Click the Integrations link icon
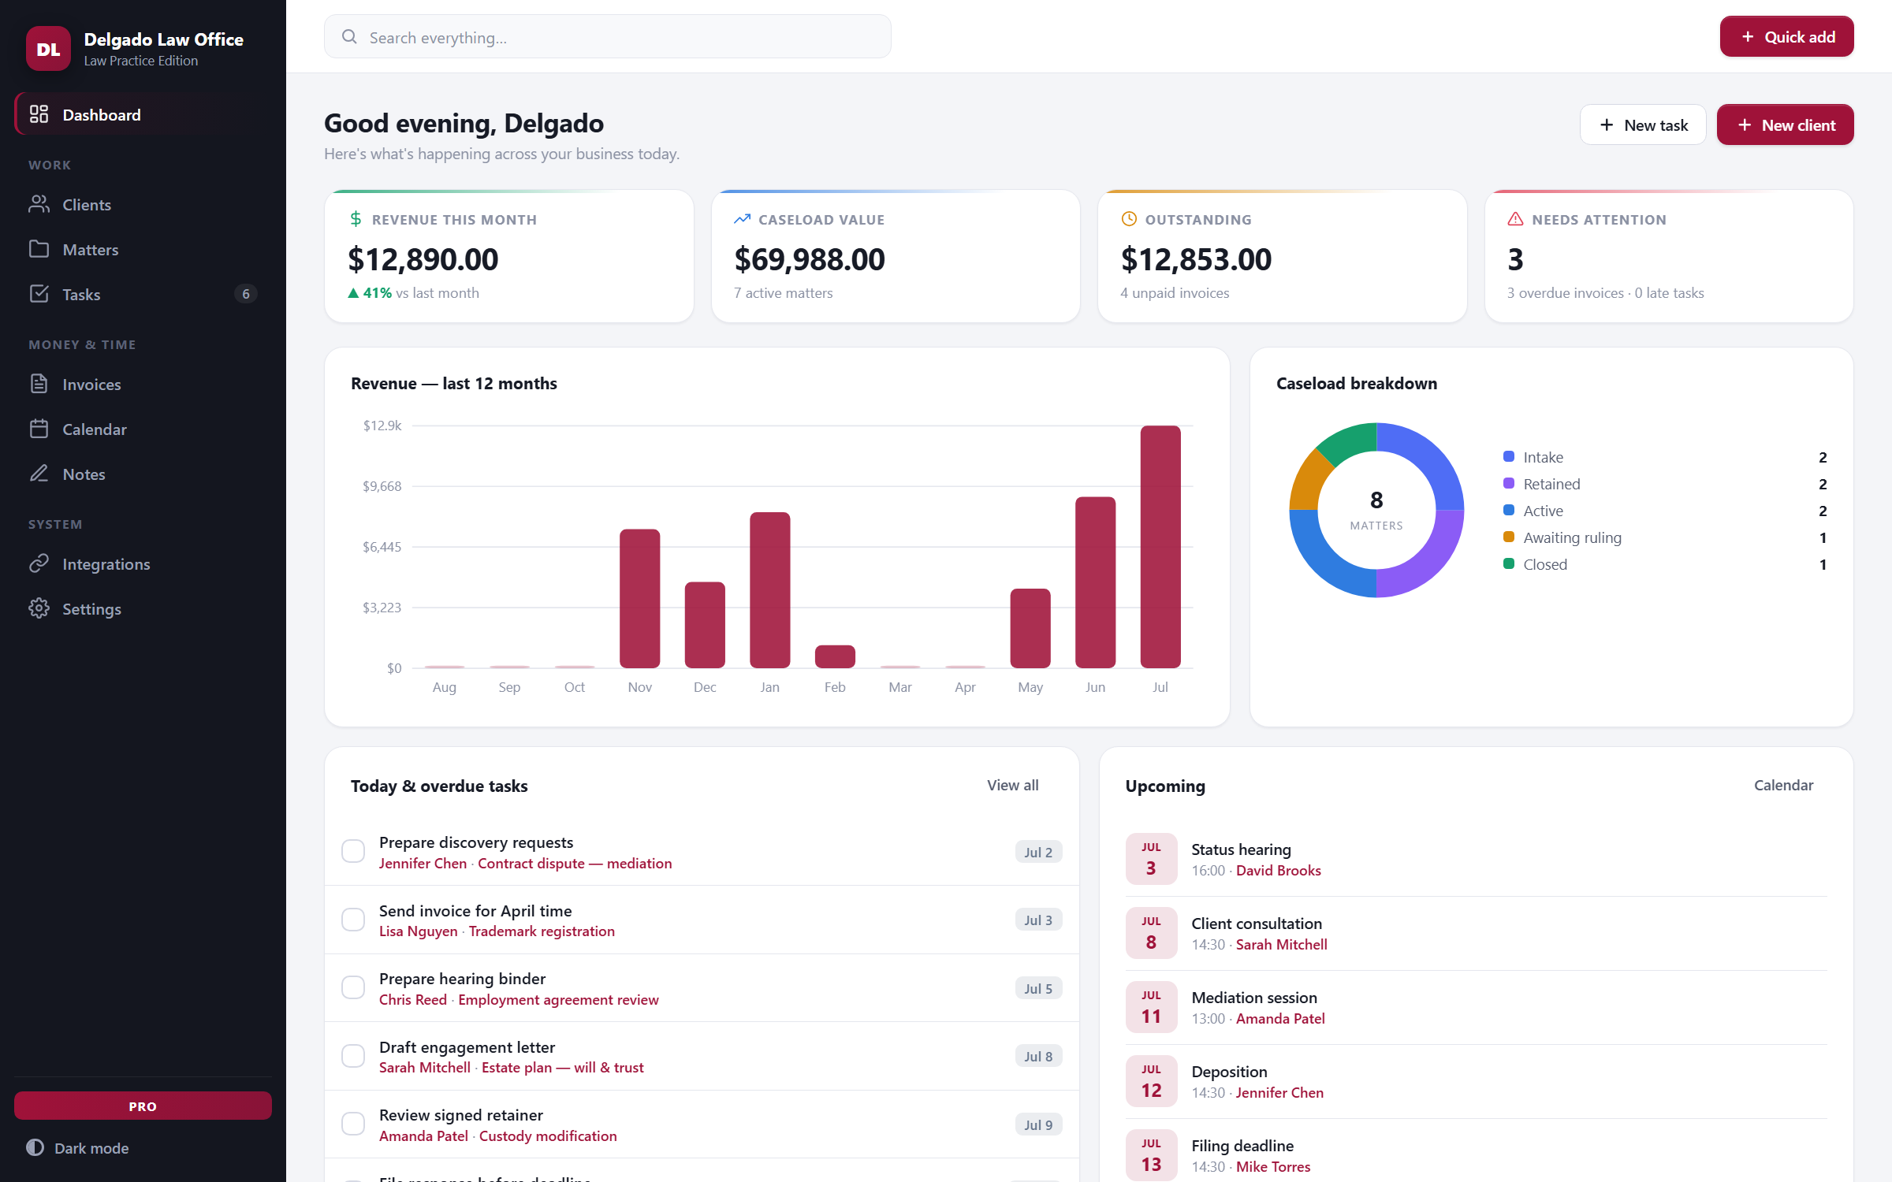 (39, 563)
